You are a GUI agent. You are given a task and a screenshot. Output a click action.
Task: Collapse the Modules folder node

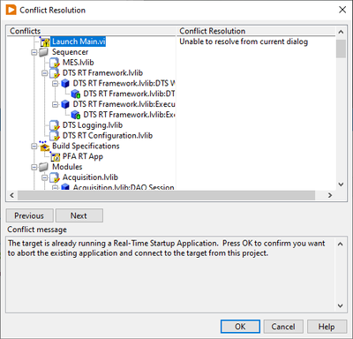(34, 167)
